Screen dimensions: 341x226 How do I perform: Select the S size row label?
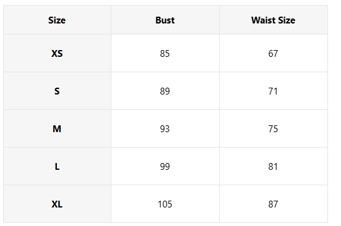[x=57, y=91]
